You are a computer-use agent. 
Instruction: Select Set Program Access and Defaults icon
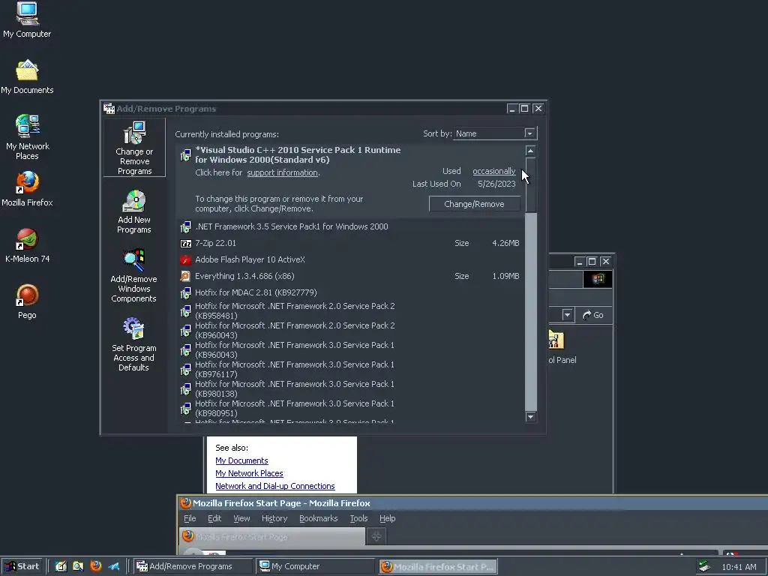[133, 344]
